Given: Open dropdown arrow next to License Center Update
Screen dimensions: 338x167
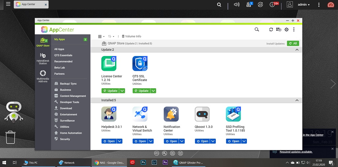Looking at the screenshot, I should (122, 91).
